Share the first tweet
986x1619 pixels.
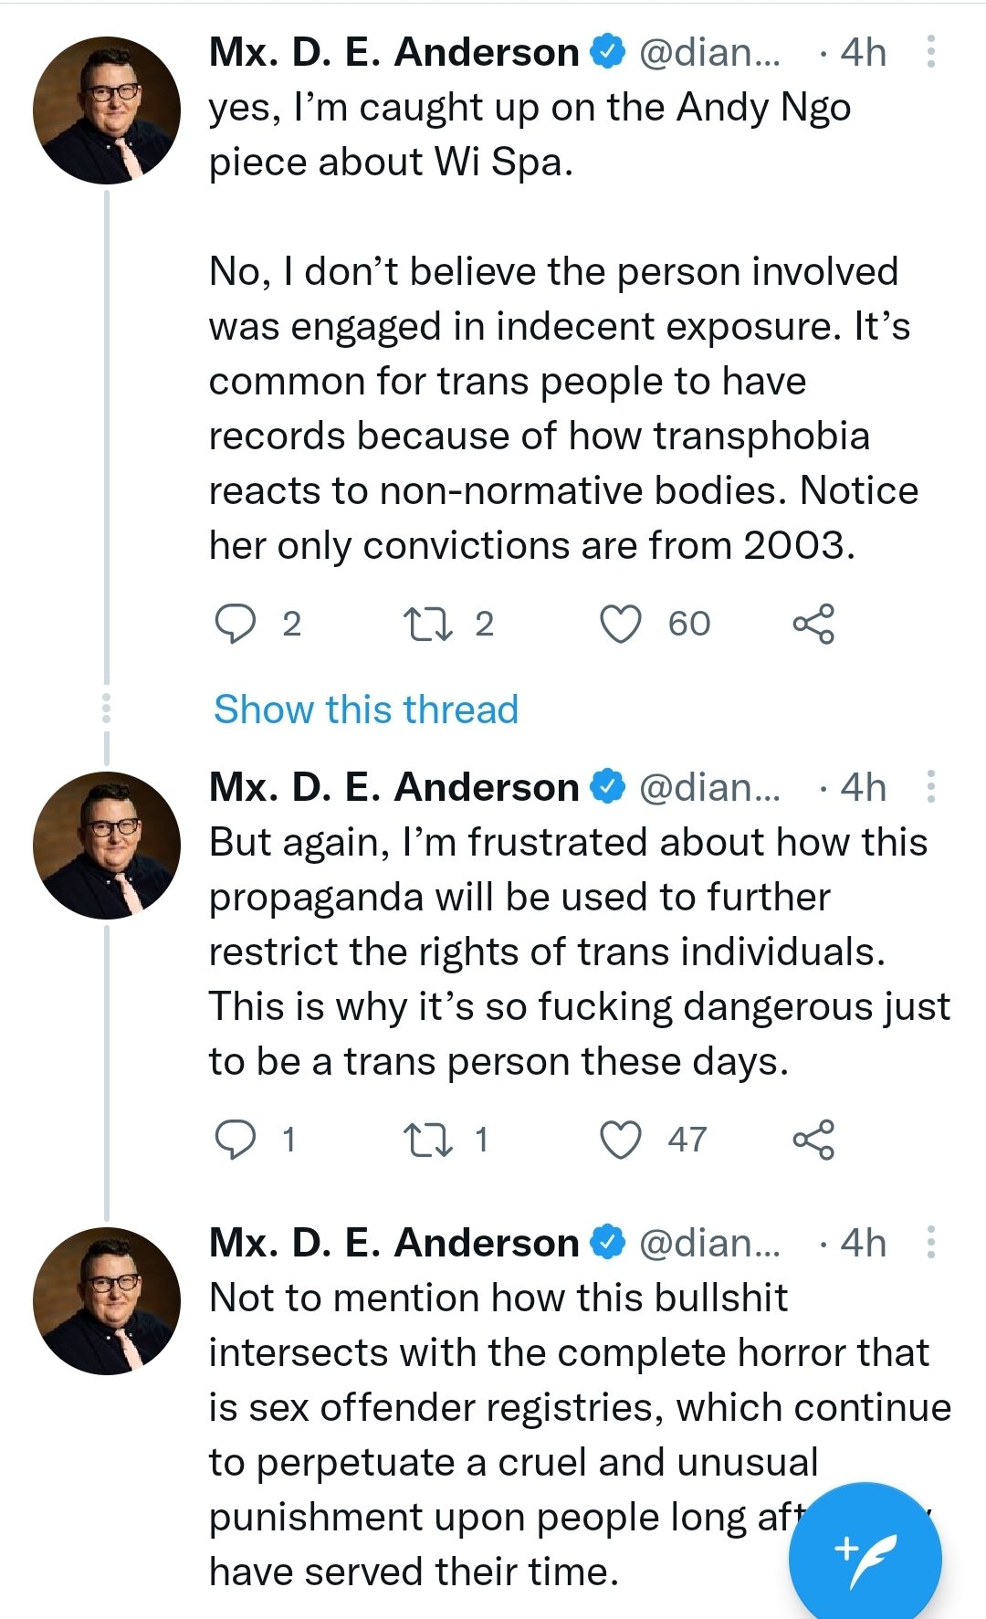[813, 624]
